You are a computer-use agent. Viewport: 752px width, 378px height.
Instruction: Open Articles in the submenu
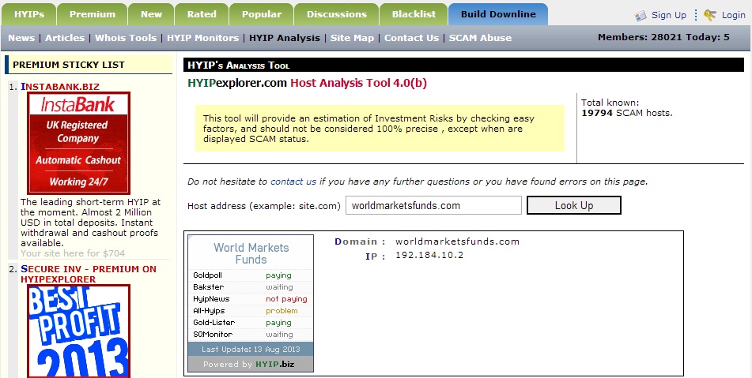click(x=65, y=38)
